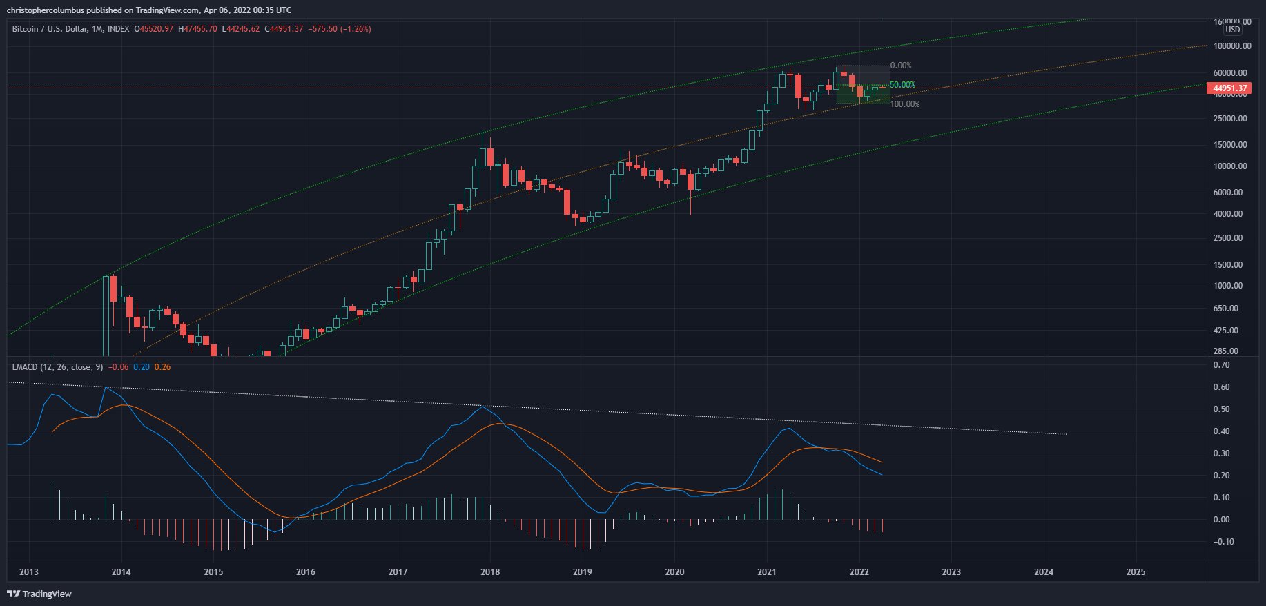Select the LMACD (12, 26, close, 9) indicator legend

(57, 367)
